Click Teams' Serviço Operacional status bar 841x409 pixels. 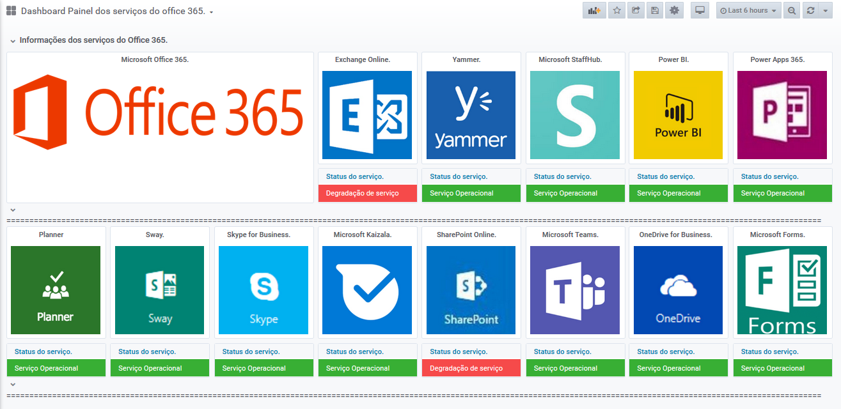coord(576,368)
